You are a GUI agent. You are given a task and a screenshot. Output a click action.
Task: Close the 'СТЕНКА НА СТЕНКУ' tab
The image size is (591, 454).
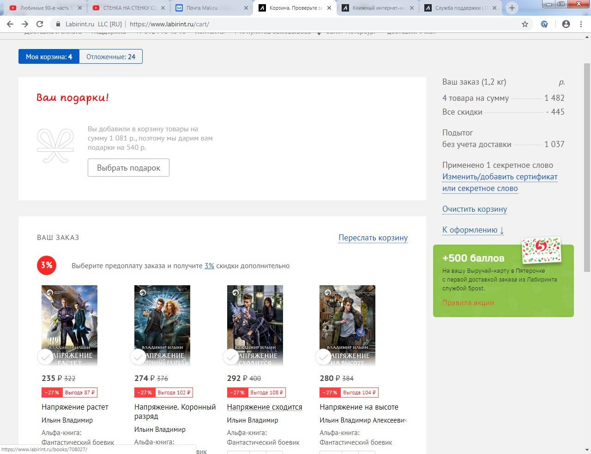163,8
